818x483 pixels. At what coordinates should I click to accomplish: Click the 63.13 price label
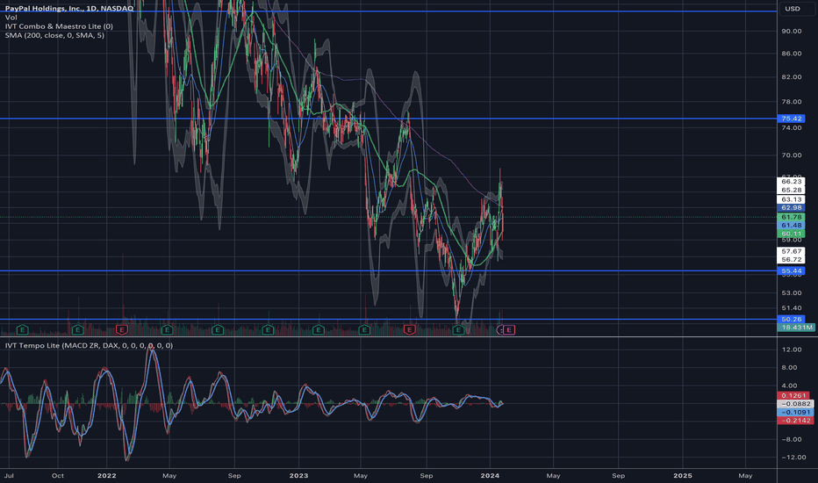pos(791,199)
